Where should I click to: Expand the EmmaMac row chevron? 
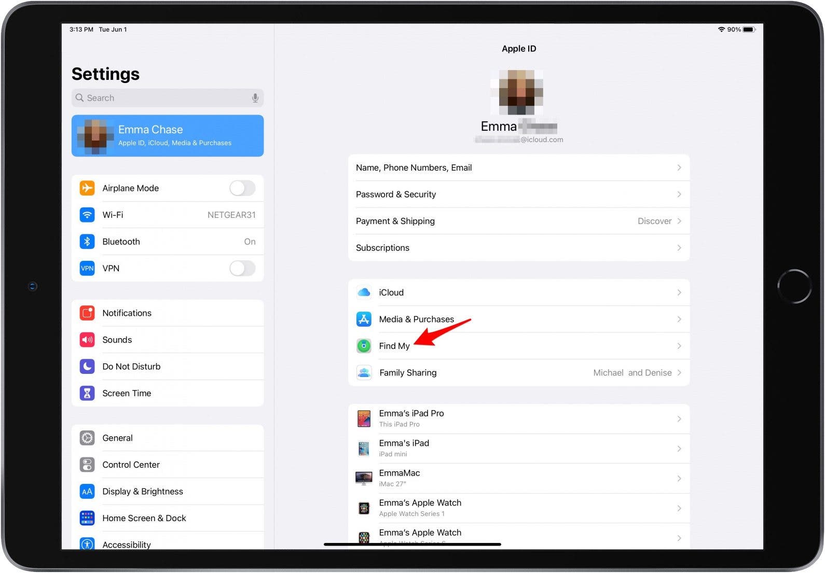tap(679, 478)
